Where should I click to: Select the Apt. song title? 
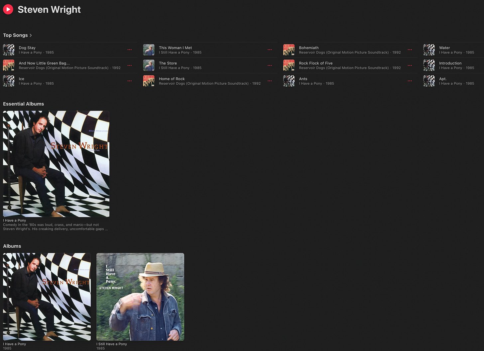[x=443, y=79]
